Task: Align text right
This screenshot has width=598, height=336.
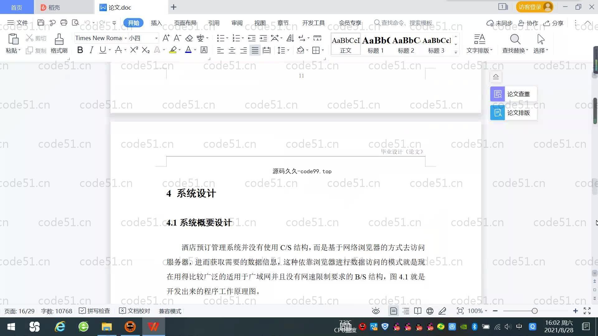Action: pyautogui.click(x=243, y=50)
